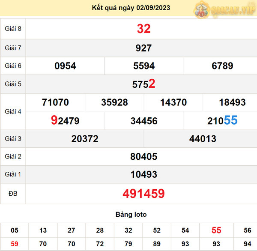Click loto table cell 72
Screen dimensions: 257x251
[x=100, y=244]
